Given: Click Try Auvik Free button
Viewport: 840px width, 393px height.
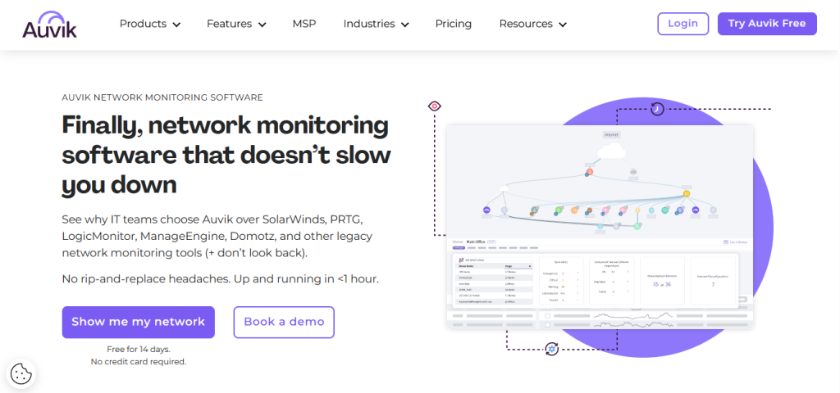Looking at the screenshot, I should tap(767, 24).
